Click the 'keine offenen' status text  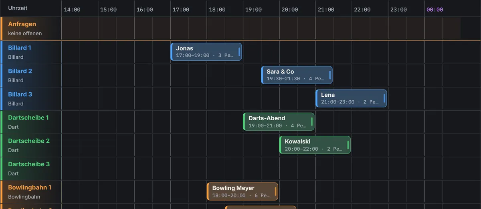[x=25, y=34]
